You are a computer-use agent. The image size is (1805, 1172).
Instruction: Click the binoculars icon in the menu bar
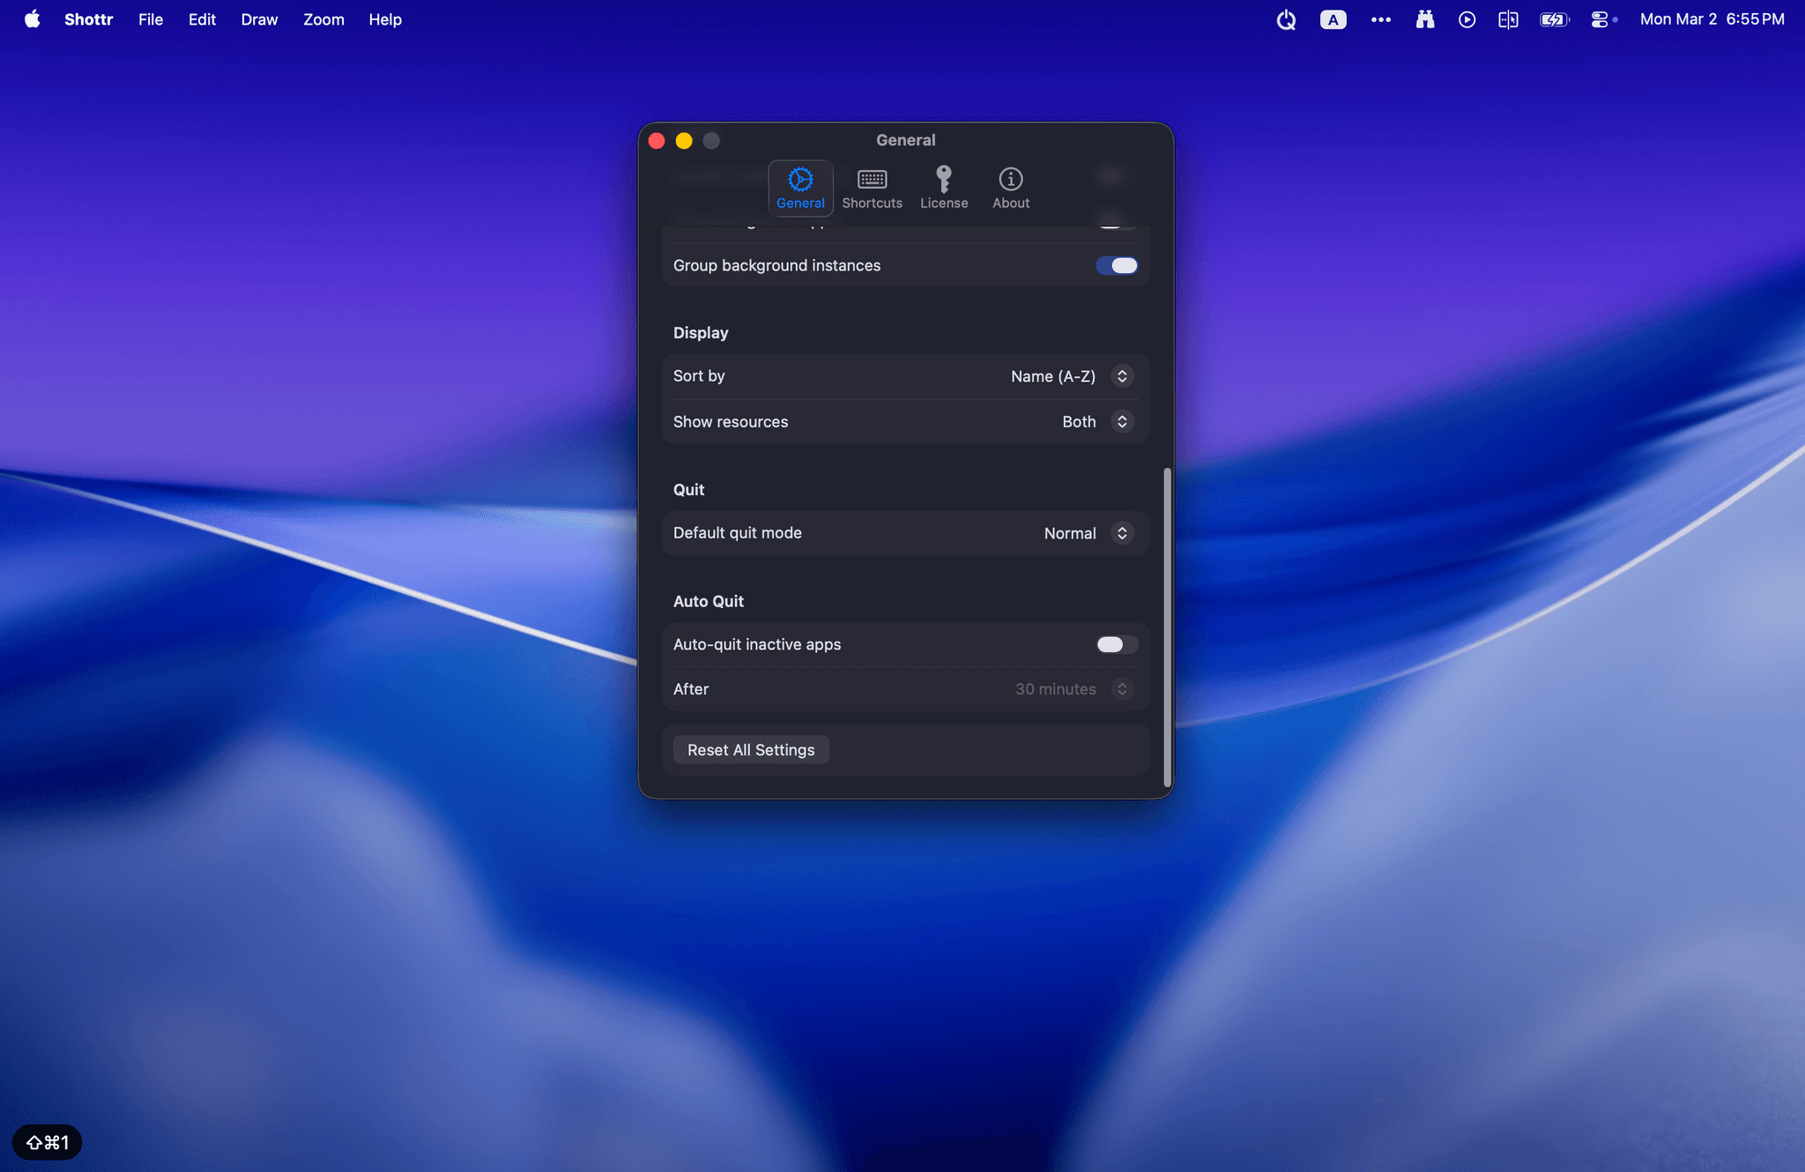[1425, 19]
